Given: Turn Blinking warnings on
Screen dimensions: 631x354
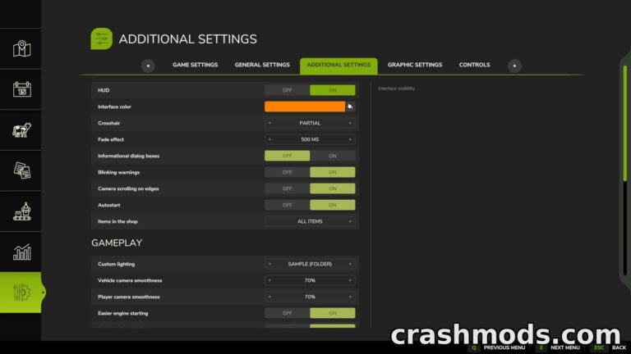Looking at the screenshot, I should pos(333,172).
